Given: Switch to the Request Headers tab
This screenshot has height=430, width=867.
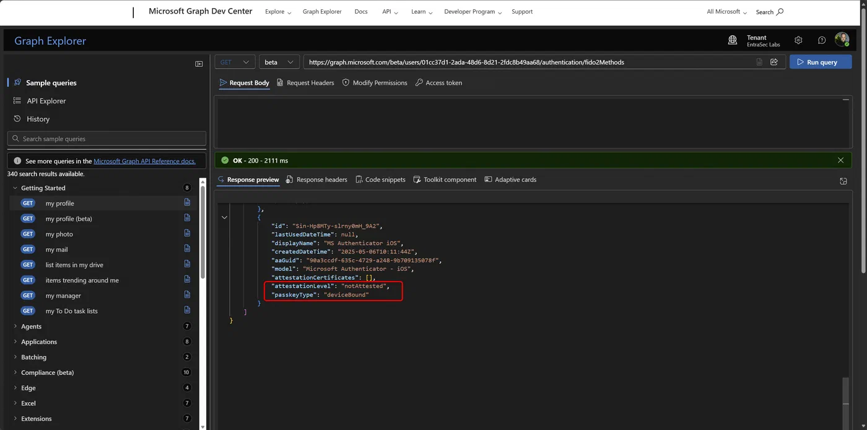Looking at the screenshot, I should (305, 83).
